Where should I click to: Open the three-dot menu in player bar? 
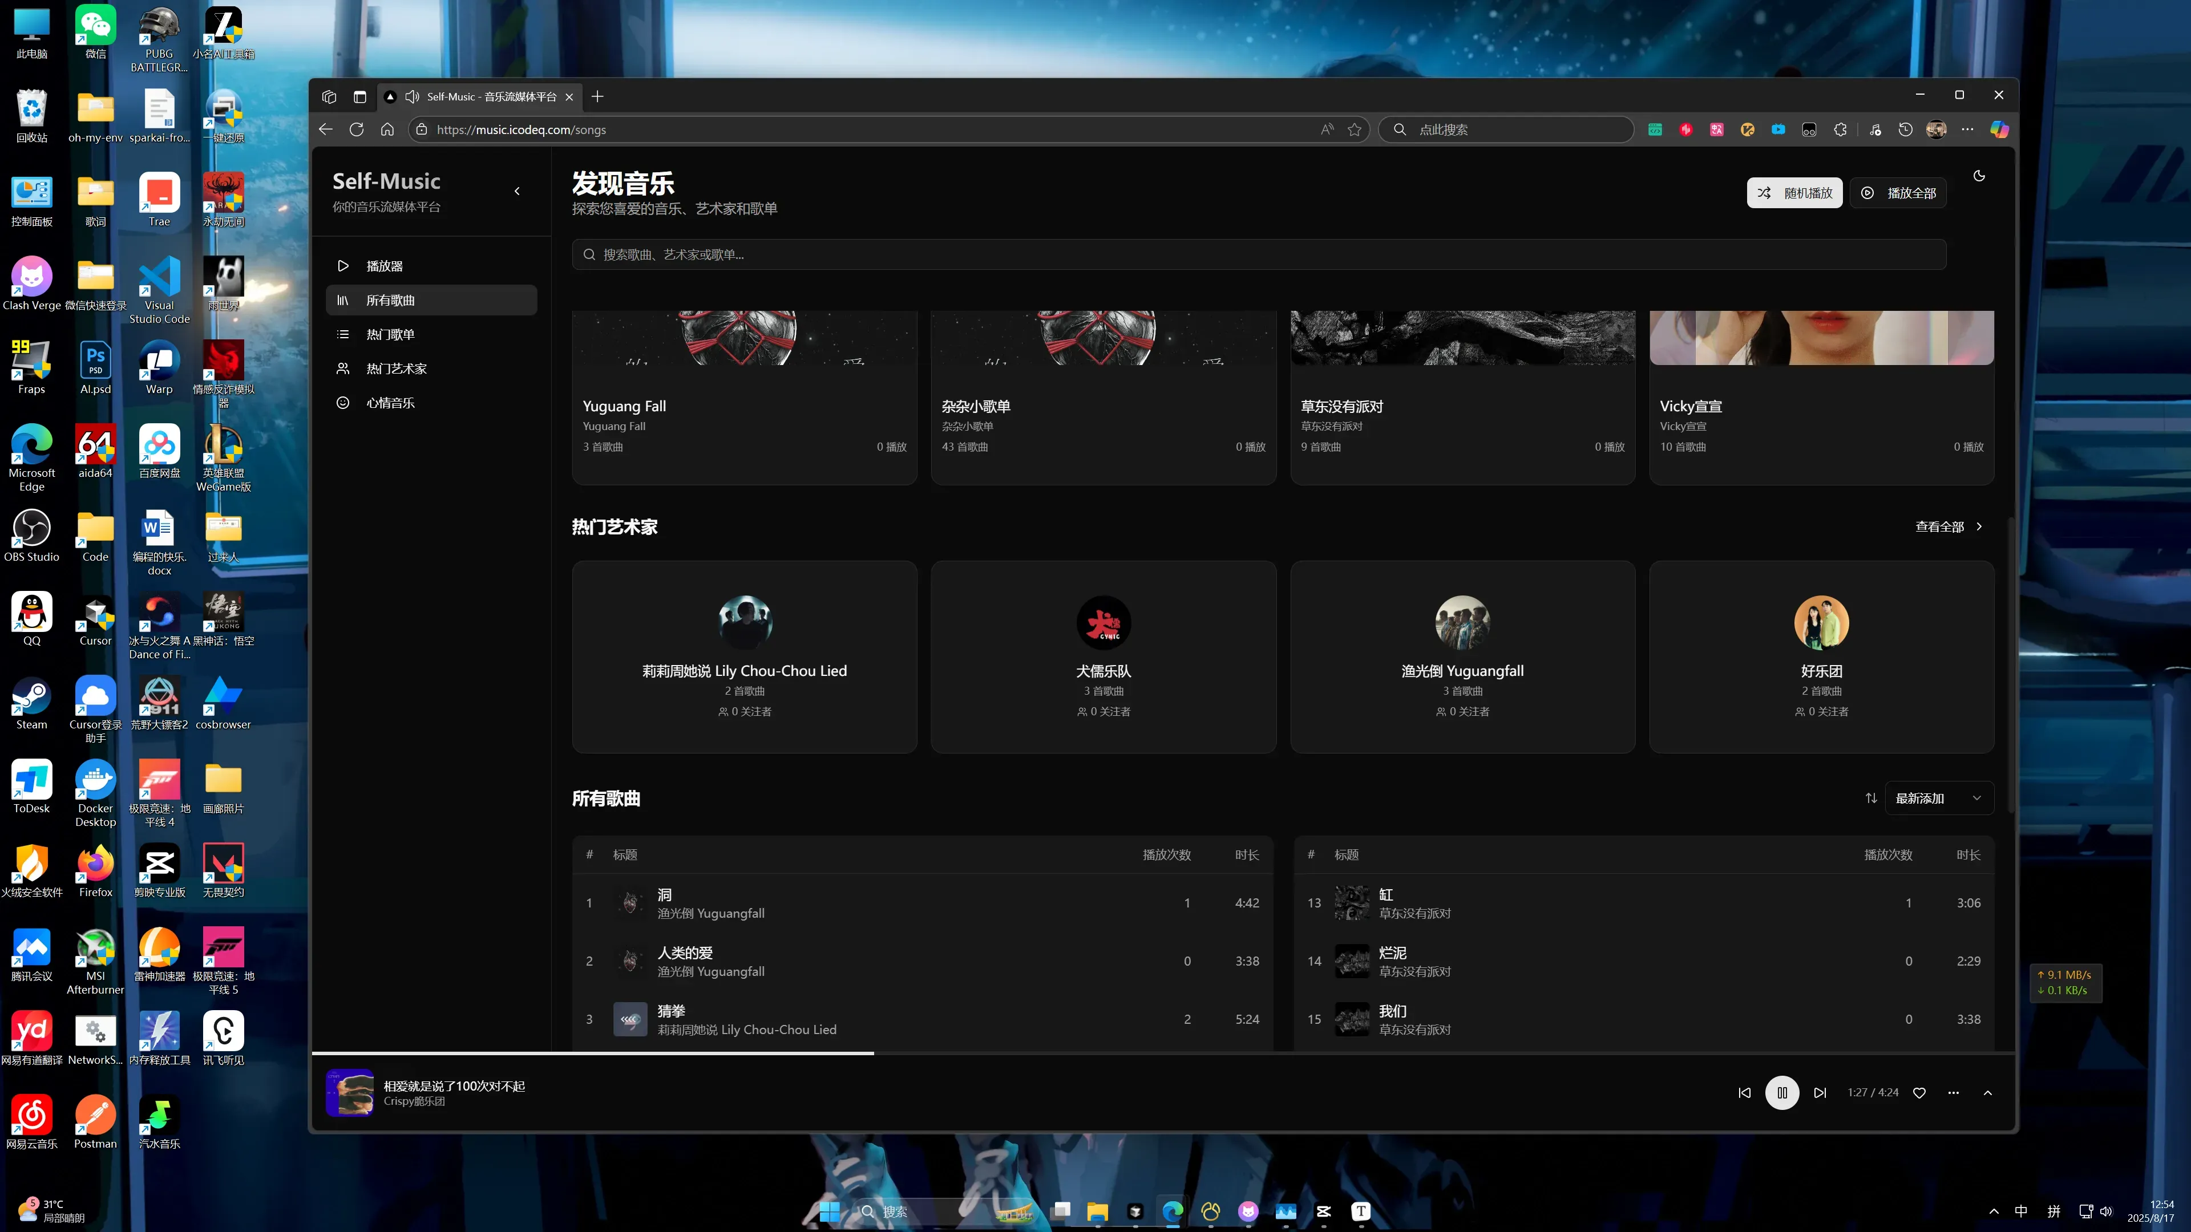click(1953, 1093)
